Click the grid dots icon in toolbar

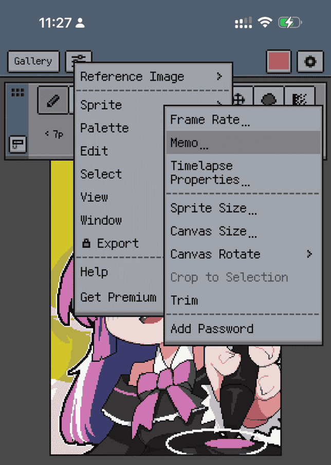click(x=17, y=91)
